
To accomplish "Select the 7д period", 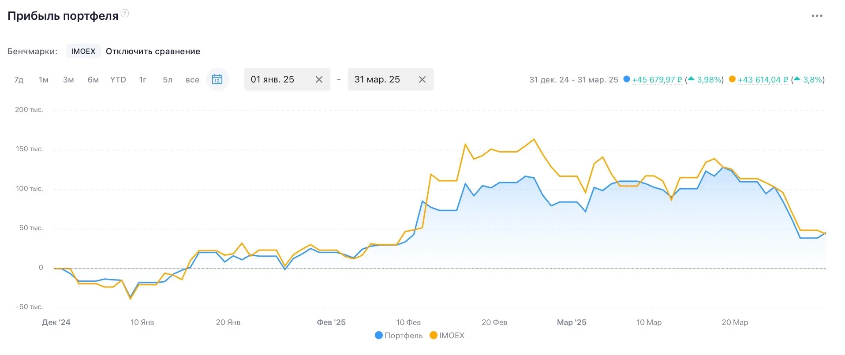I will pyautogui.click(x=19, y=80).
